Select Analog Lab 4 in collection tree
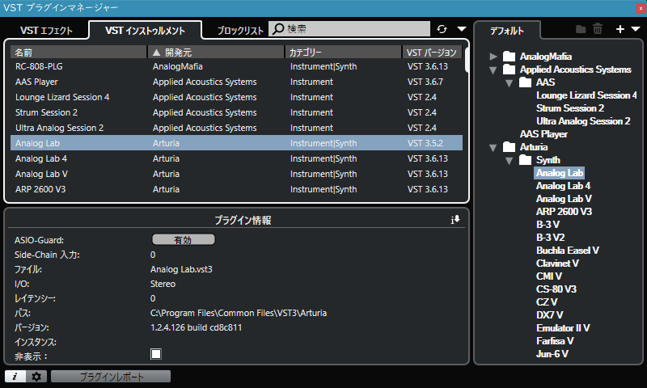The height and width of the screenshot is (388, 647). click(x=563, y=186)
